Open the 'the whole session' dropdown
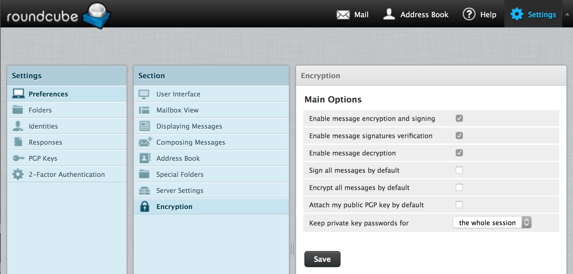The height and width of the screenshot is (274, 573). point(492,222)
